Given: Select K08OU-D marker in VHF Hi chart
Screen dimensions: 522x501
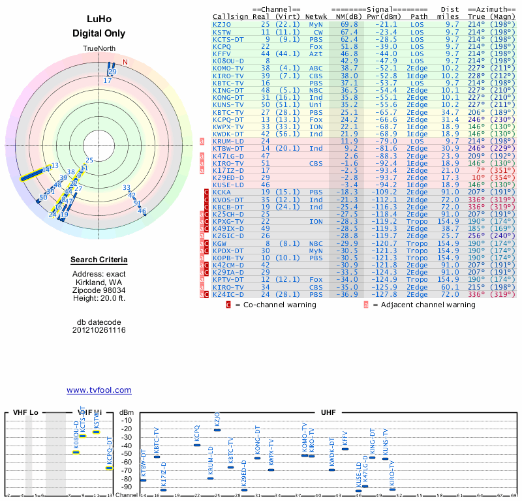Looking at the screenshot, I should (x=76, y=451).
